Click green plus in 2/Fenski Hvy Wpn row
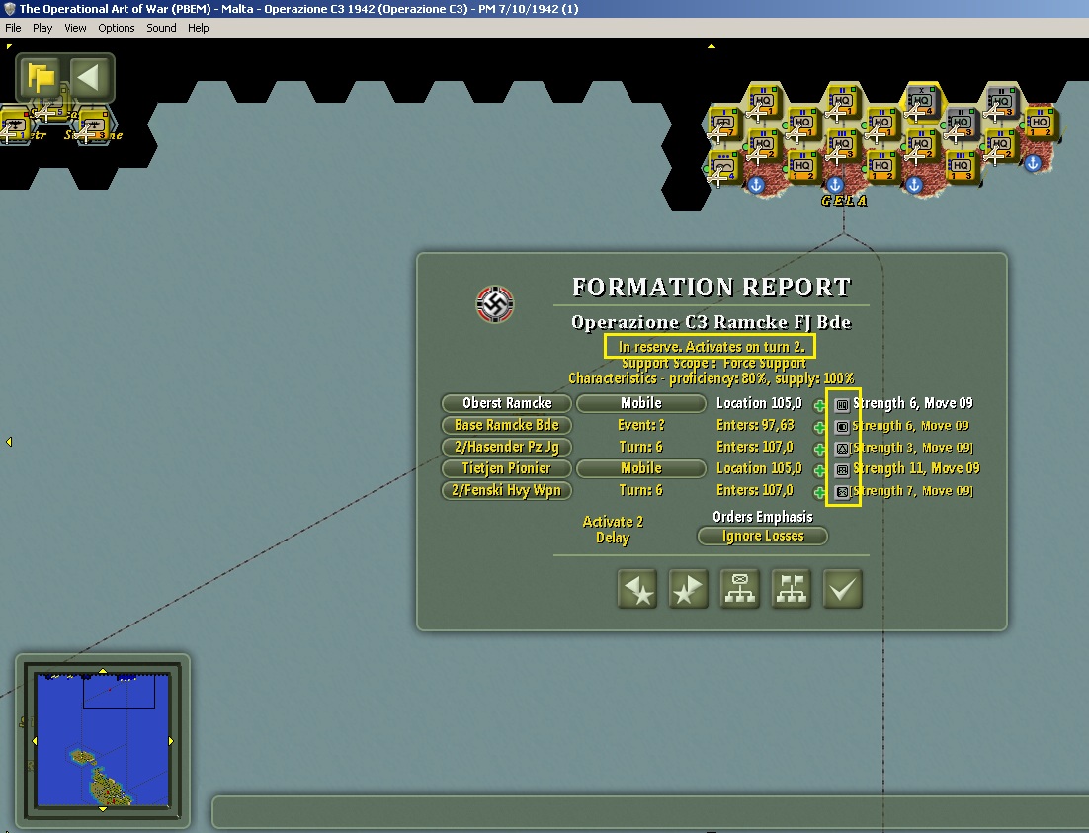Image resolution: width=1089 pixels, height=833 pixels. pos(819,492)
